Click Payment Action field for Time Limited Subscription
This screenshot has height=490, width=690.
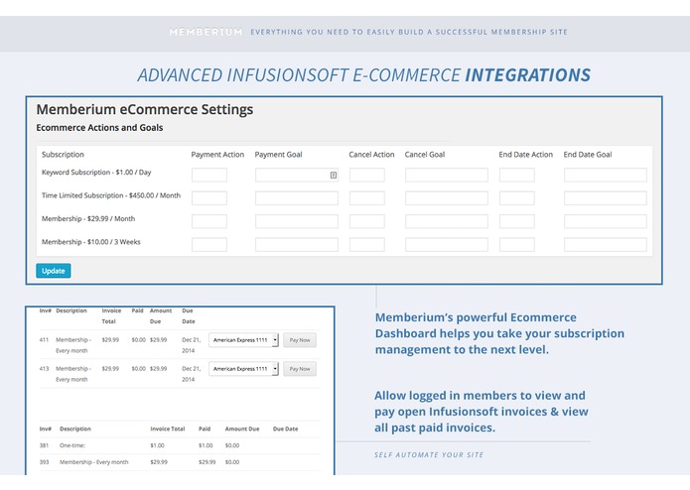click(x=209, y=198)
